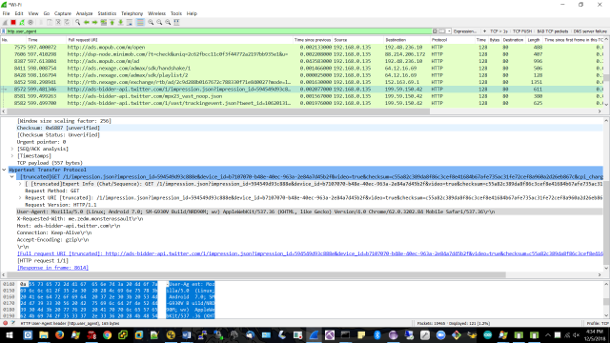Sort by the Full request URI column
Viewport: 610px width, 343px height.
[x=180, y=40]
